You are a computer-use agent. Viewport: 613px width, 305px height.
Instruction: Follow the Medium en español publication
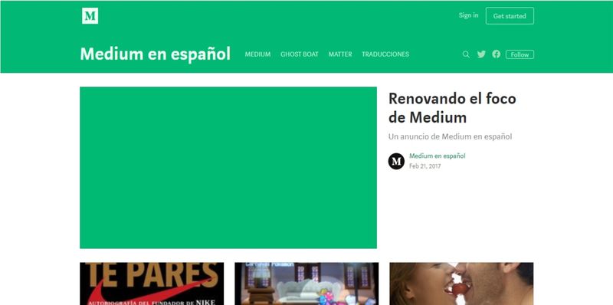coord(520,54)
